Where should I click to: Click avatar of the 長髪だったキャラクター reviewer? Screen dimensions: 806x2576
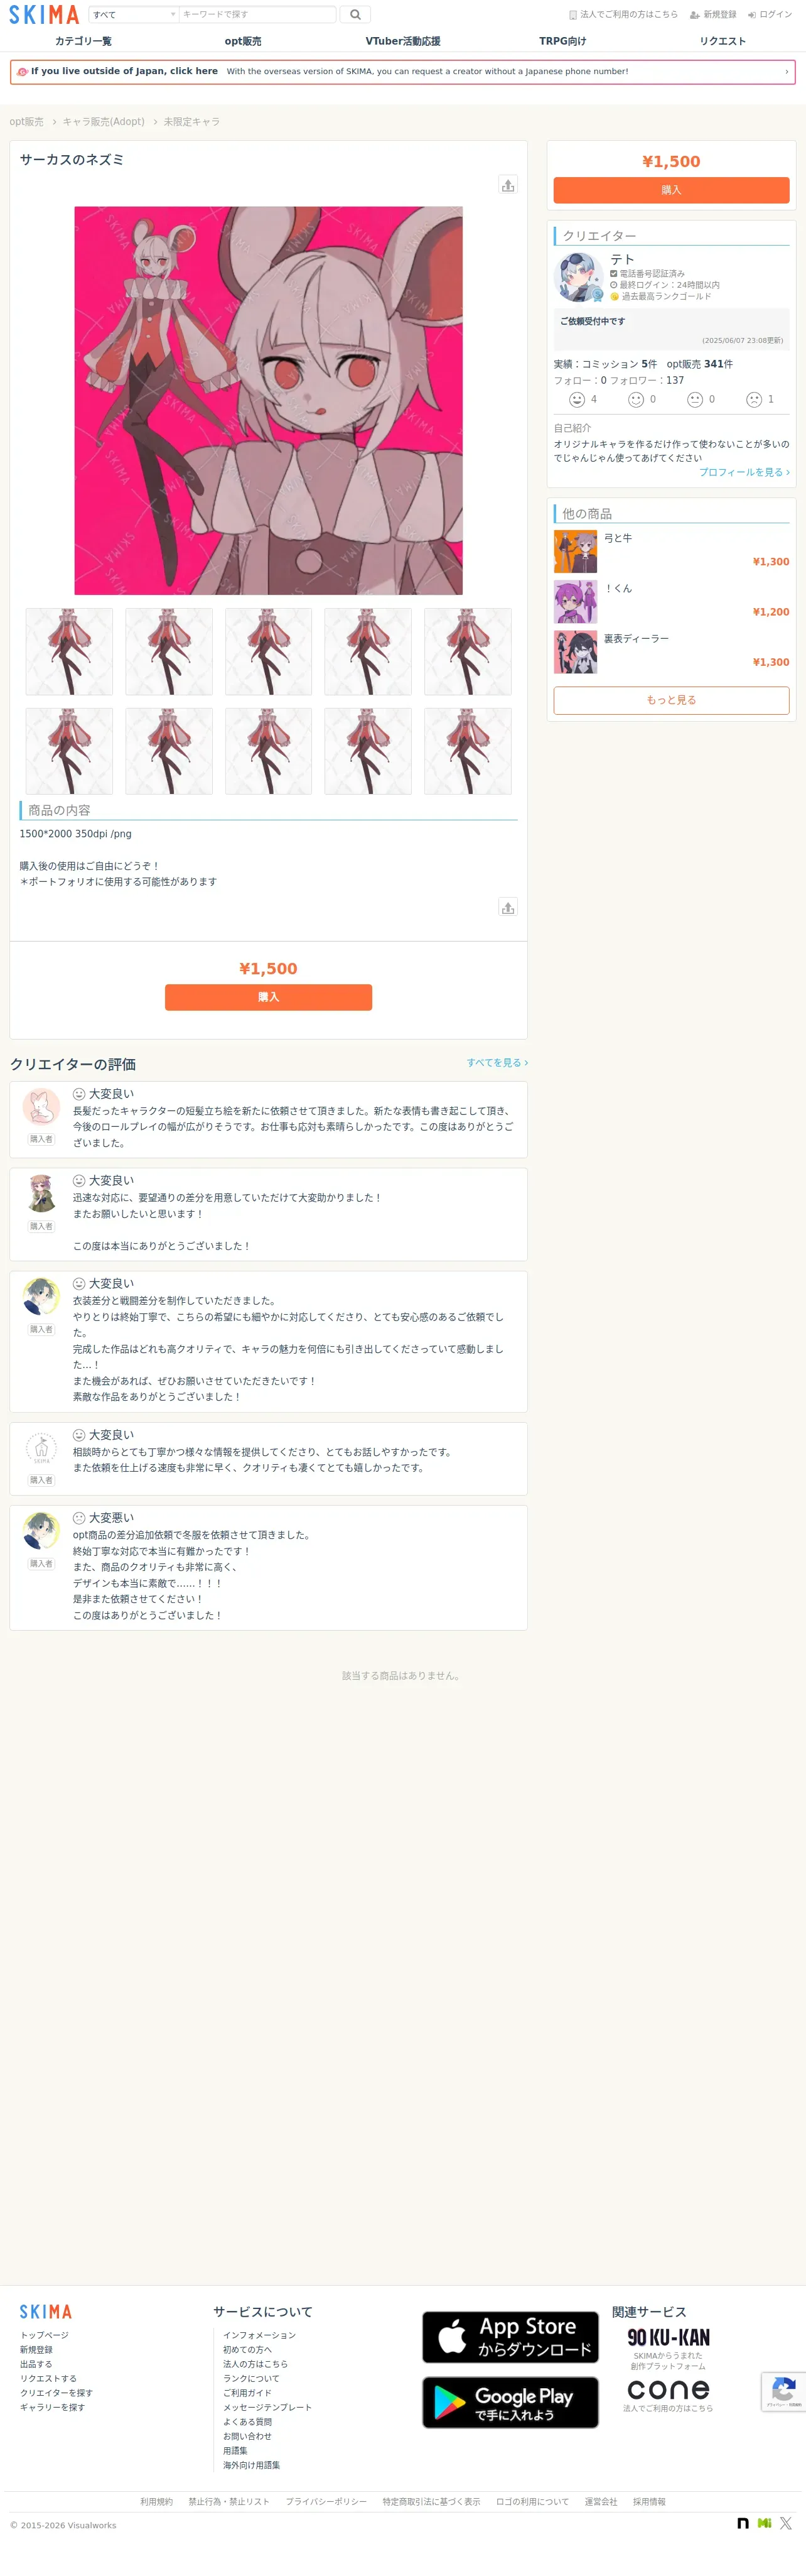coord(41,1107)
